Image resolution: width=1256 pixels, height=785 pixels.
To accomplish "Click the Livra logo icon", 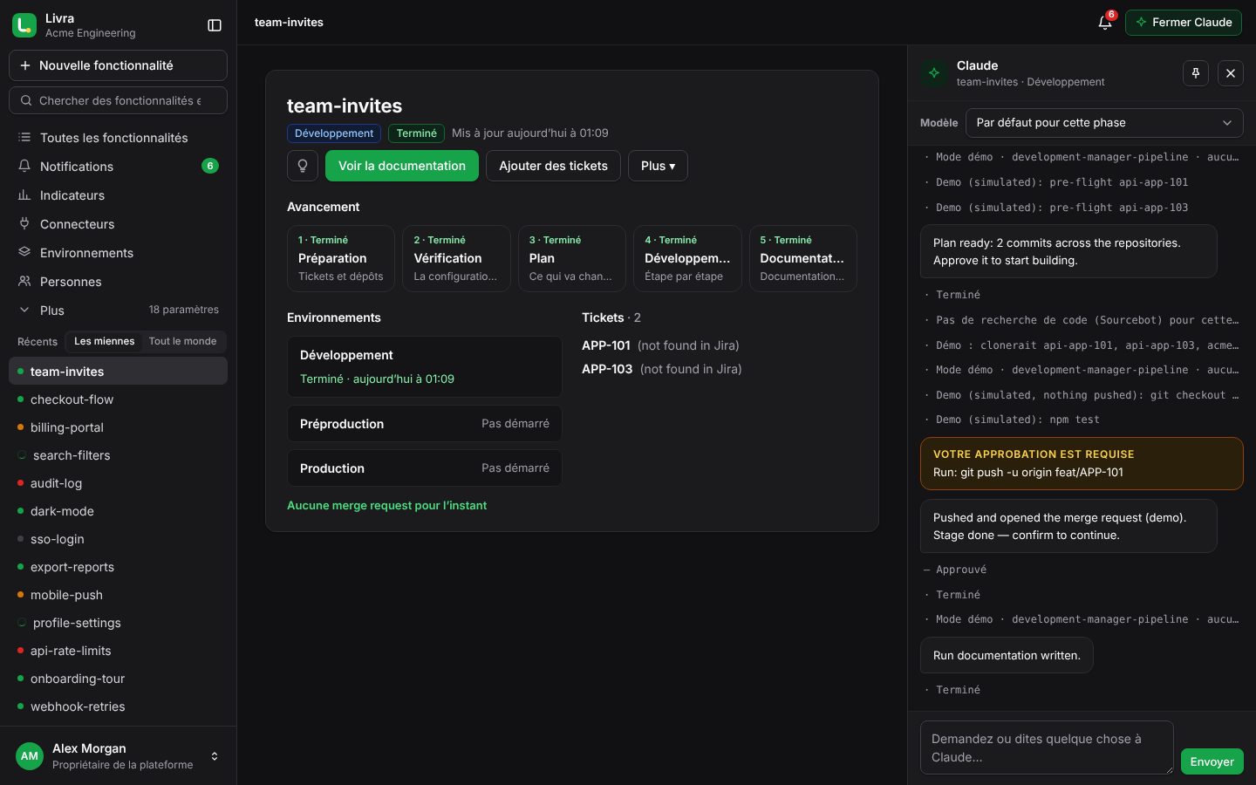I will click(24, 25).
